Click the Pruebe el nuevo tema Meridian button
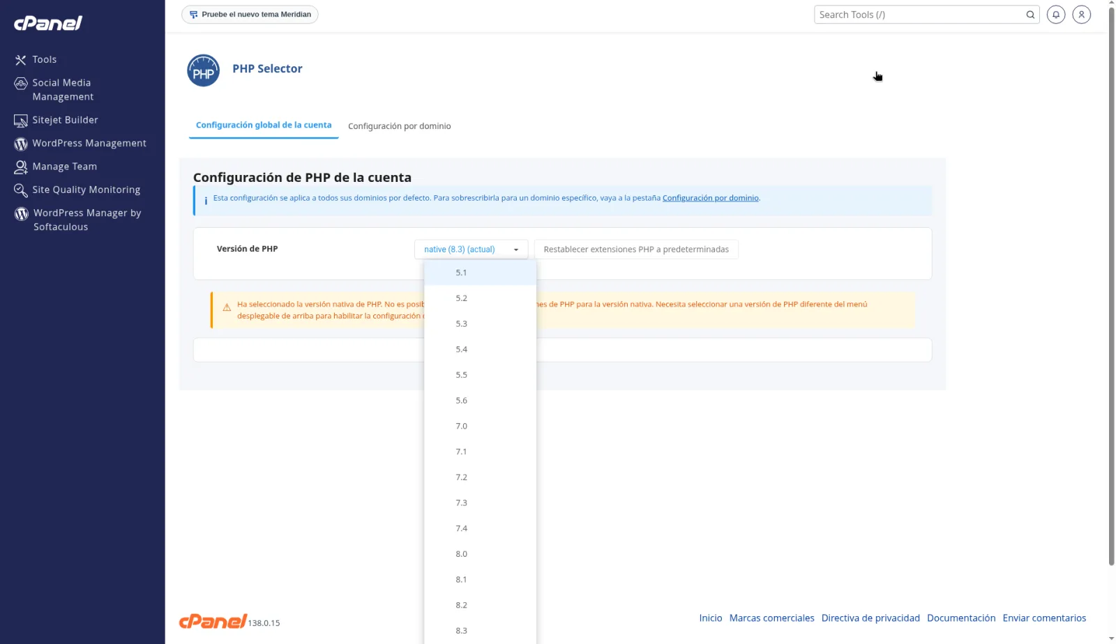Image resolution: width=1116 pixels, height=644 pixels. click(250, 15)
